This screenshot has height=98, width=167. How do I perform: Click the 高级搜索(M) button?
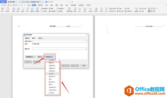30,57
